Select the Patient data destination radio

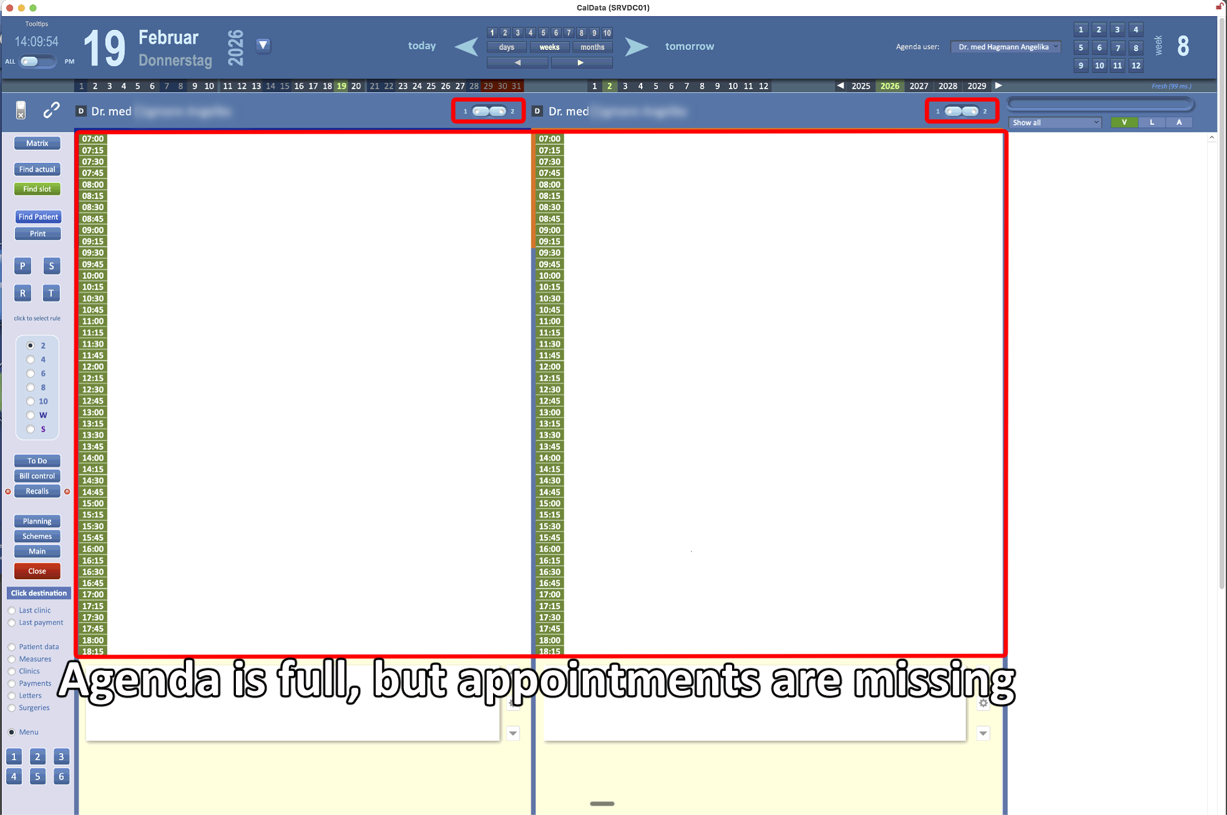point(12,647)
